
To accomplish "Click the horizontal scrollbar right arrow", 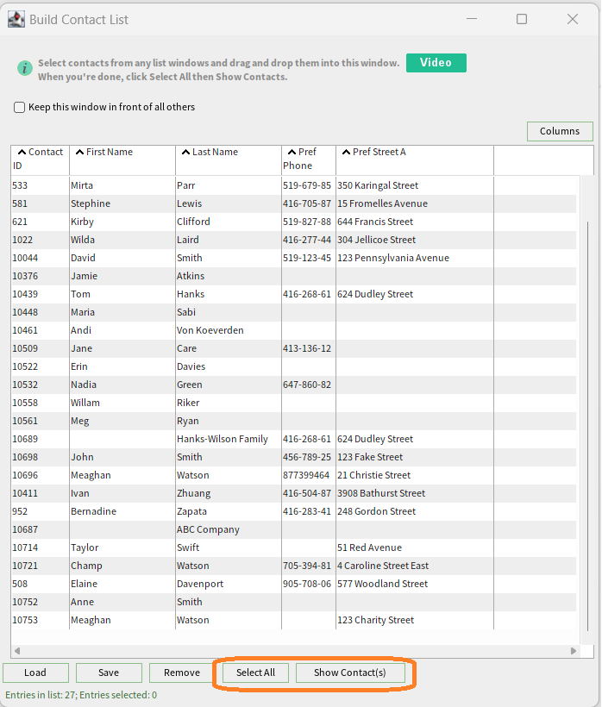I will (x=574, y=651).
